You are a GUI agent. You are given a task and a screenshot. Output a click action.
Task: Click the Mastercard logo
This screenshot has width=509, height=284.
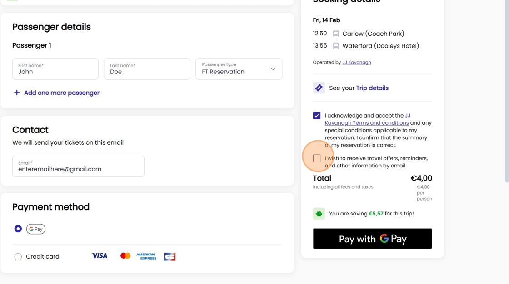coord(125,256)
